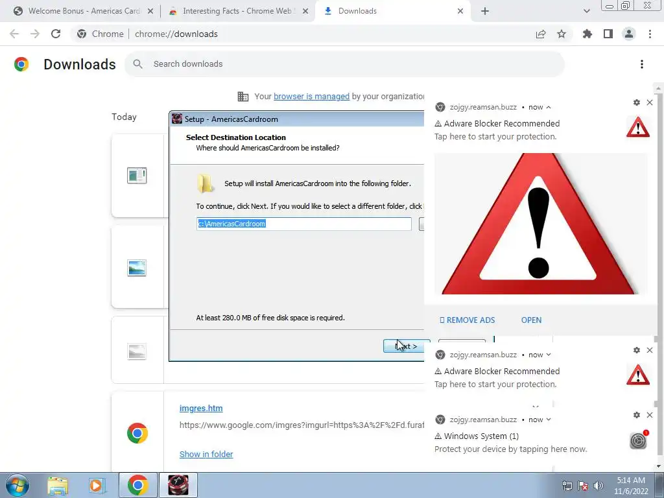Open Windows Explorer from taskbar
Image resolution: width=664 pixels, height=498 pixels.
point(58,486)
